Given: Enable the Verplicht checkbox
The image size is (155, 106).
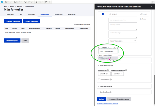Looking at the screenshot, I should [x=141, y=14].
